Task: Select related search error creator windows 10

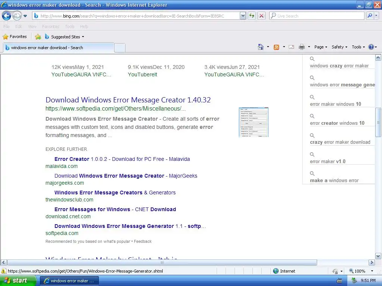Action: 337,123
